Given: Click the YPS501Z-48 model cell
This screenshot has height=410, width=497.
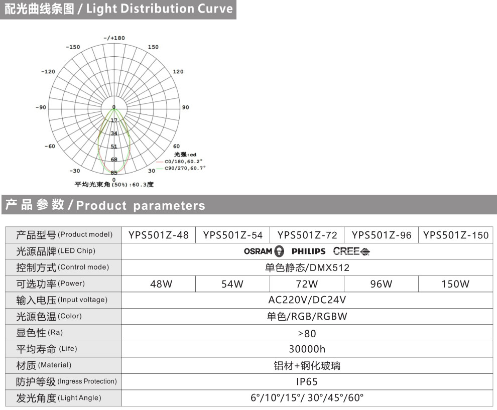Looking at the screenshot, I should 158,235.
